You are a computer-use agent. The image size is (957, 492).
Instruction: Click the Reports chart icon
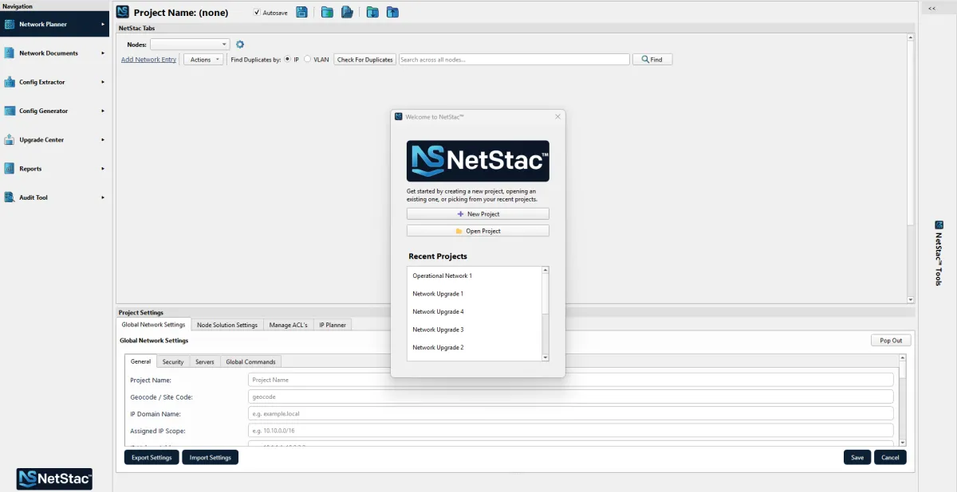[x=10, y=169]
